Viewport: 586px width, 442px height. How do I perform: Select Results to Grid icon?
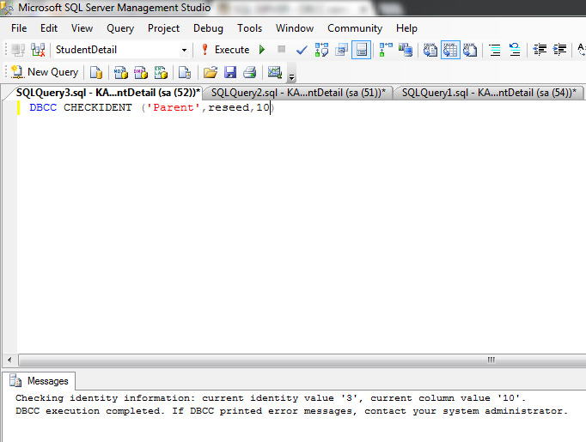pos(450,50)
